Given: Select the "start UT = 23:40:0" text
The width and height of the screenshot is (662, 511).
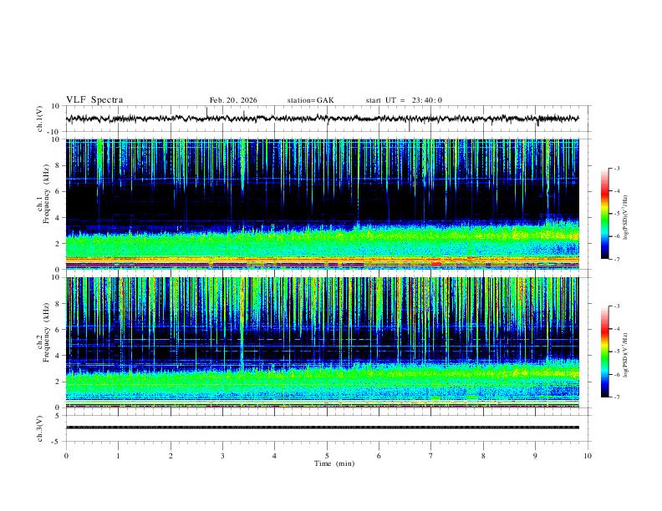Looking at the screenshot, I should tap(404, 100).
